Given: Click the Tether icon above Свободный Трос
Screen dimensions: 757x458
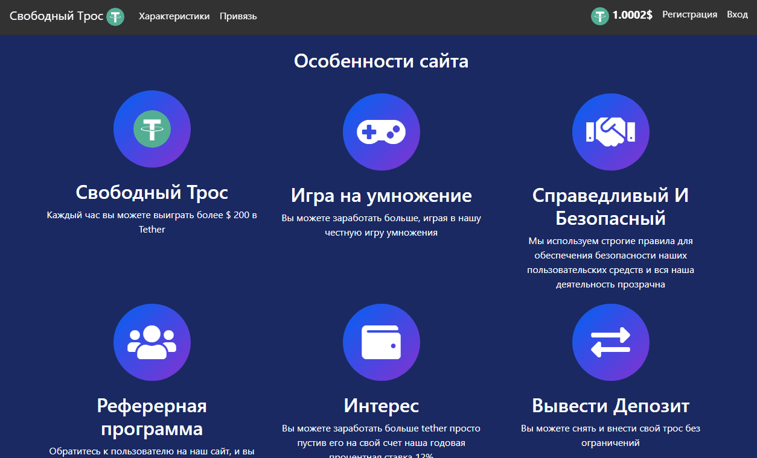Looking at the screenshot, I should coord(152,128).
